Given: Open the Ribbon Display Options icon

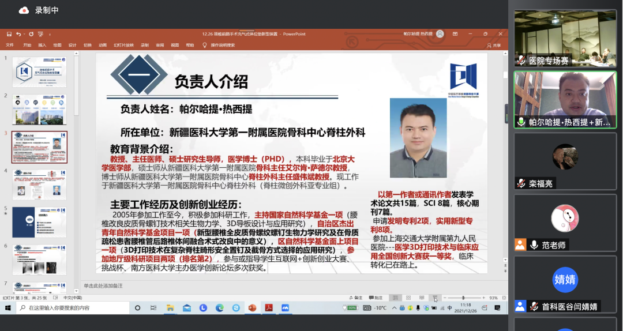Looking at the screenshot, I should click(455, 34).
